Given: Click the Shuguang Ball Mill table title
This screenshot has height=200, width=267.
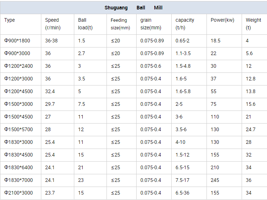Looking at the screenshot, I should tap(133, 8).
